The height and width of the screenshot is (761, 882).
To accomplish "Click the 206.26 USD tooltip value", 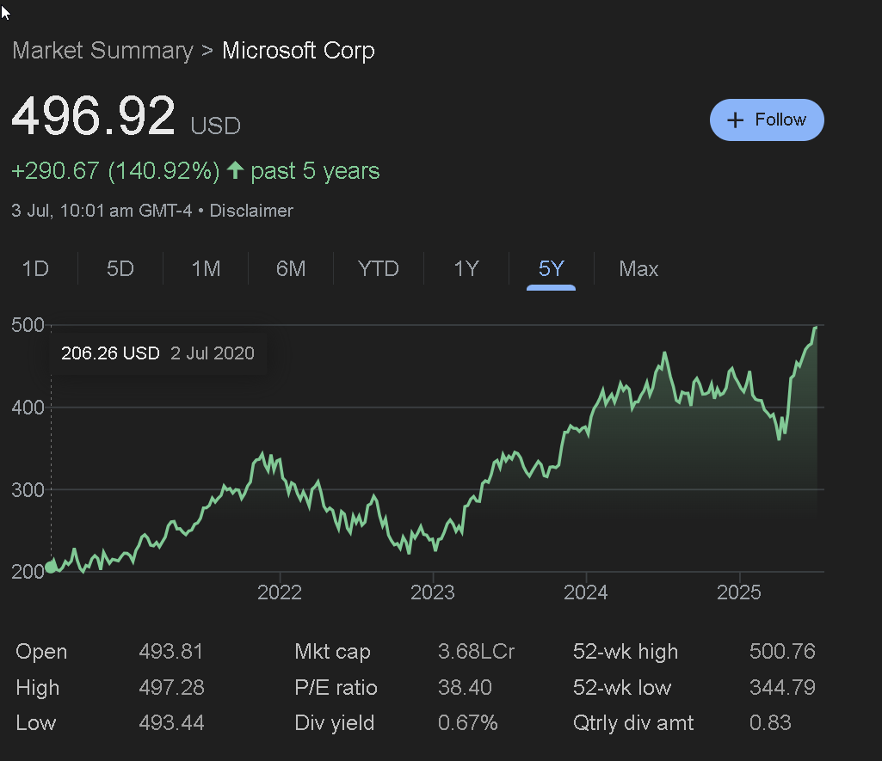I will click(x=110, y=353).
